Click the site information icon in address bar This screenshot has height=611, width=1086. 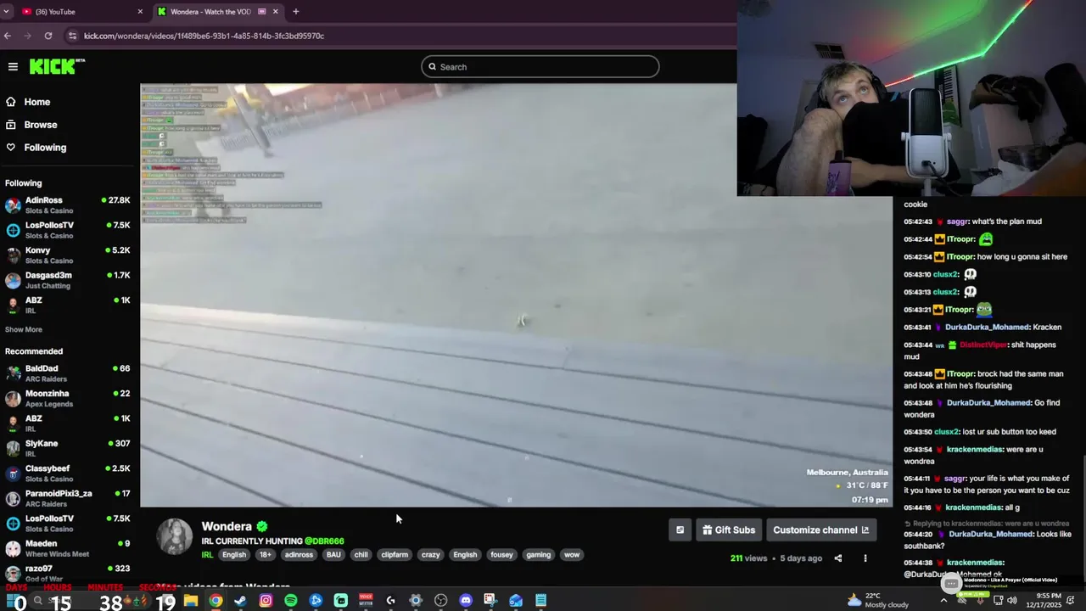[x=72, y=36]
